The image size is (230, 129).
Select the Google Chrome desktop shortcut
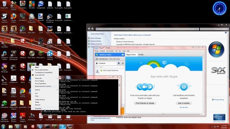click(23, 93)
